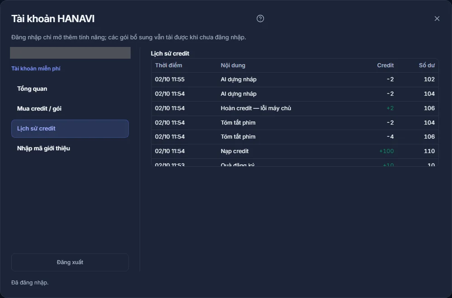The width and height of the screenshot is (452, 298).
Task: Select the +100 credit value
Action: (386, 151)
